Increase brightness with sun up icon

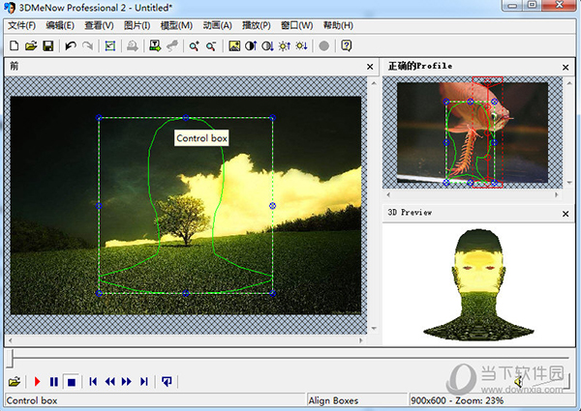click(x=285, y=45)
